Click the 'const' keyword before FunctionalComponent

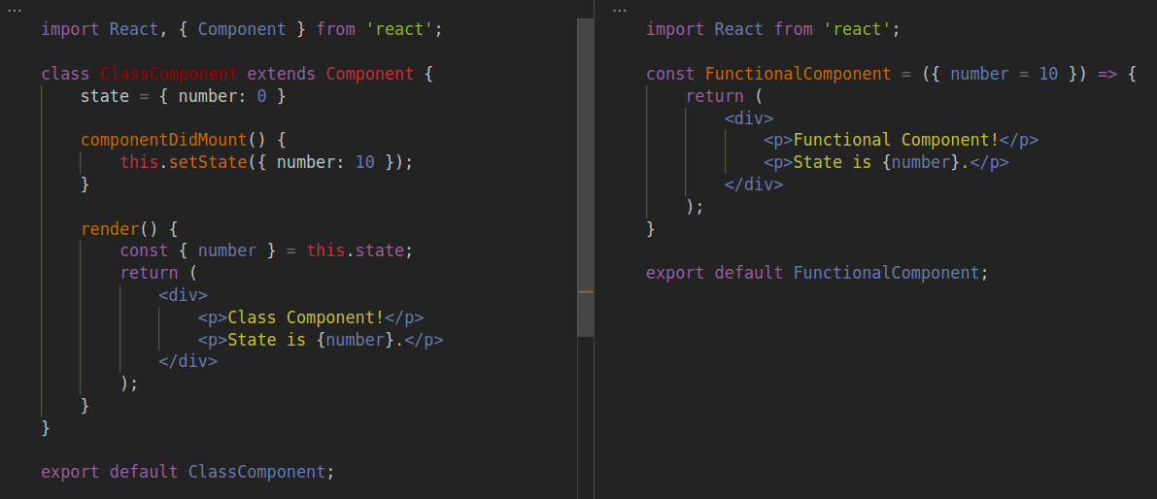[x=670, y=74]
